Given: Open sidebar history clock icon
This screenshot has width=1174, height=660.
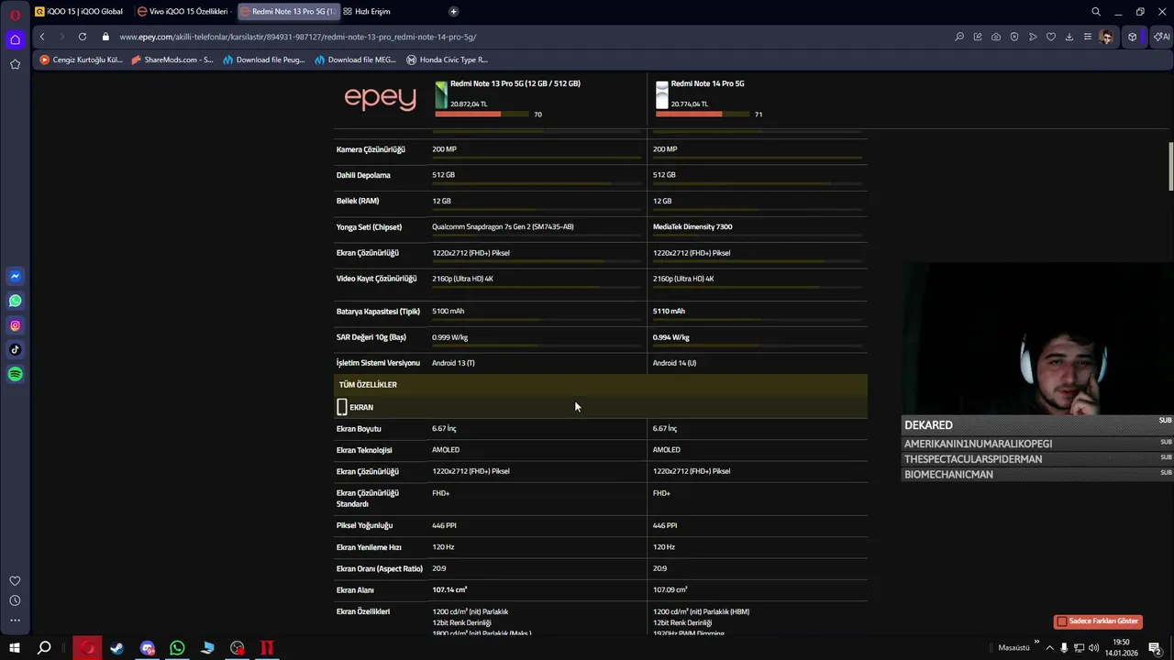Looking at the screenshot, I should click(15, 600).
